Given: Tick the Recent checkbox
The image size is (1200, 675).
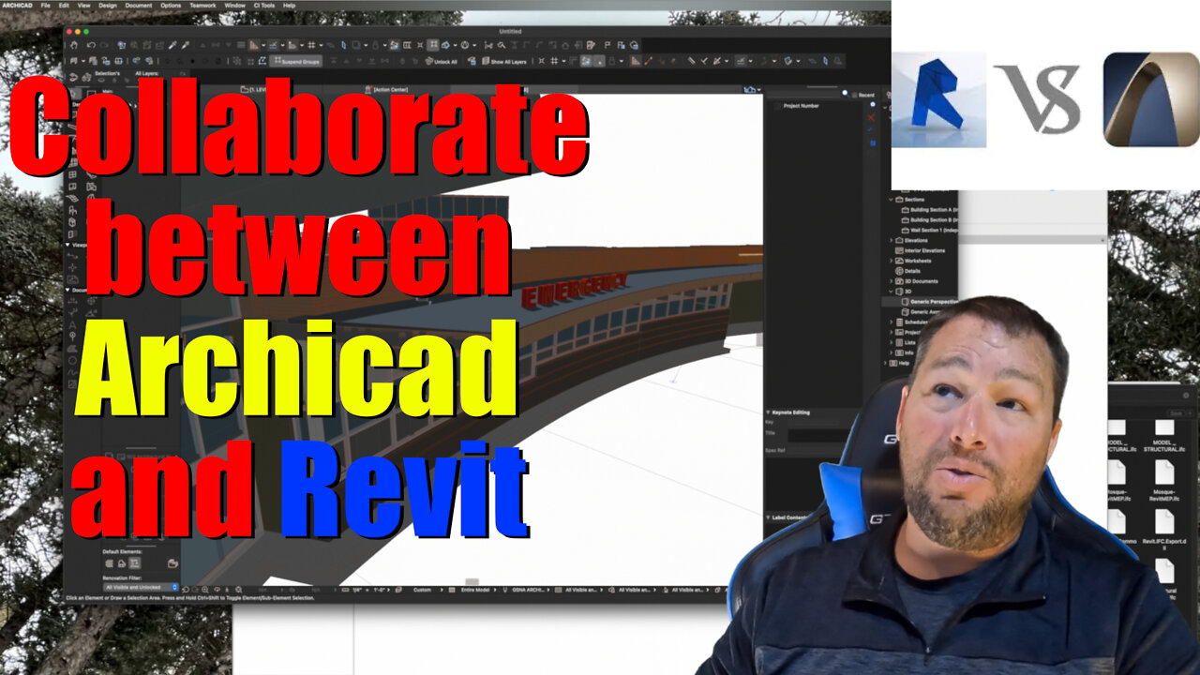Looking at the screenshot, I should 854,95.
